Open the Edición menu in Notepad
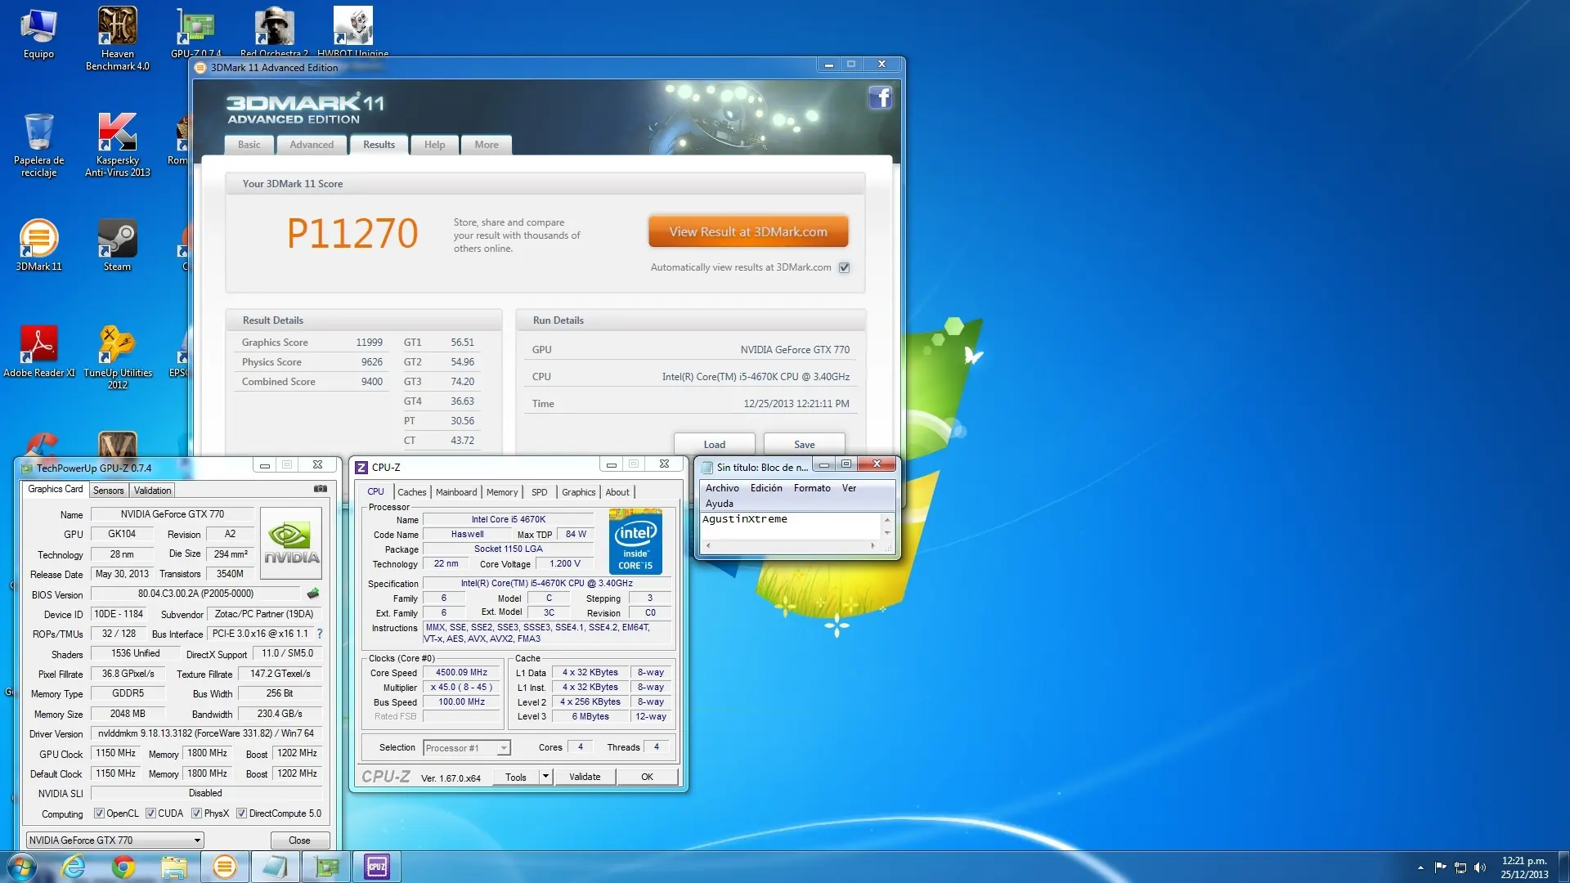 [x=766, y=488]
